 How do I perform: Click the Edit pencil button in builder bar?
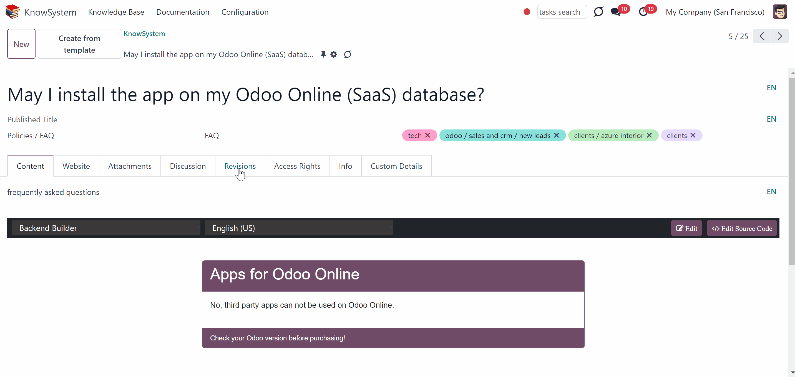687,228
